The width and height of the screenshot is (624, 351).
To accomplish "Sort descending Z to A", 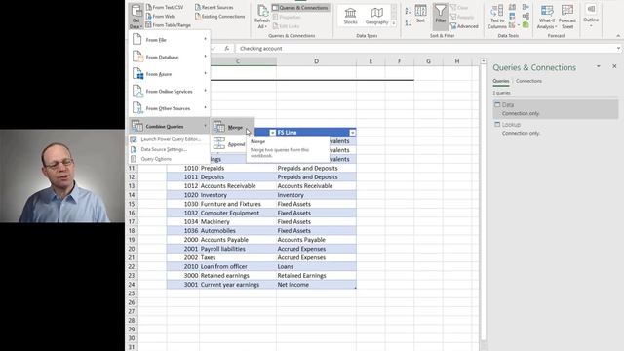I will [409, 22].
